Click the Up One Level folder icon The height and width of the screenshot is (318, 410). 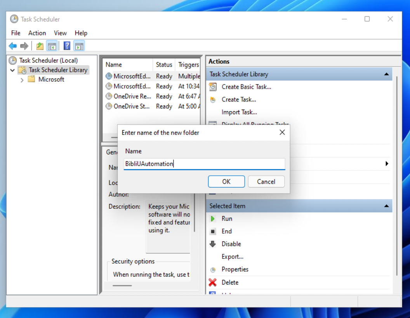tap(40, 46)
